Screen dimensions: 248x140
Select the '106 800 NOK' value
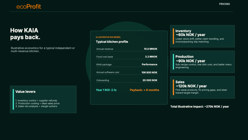coord(149,72)
